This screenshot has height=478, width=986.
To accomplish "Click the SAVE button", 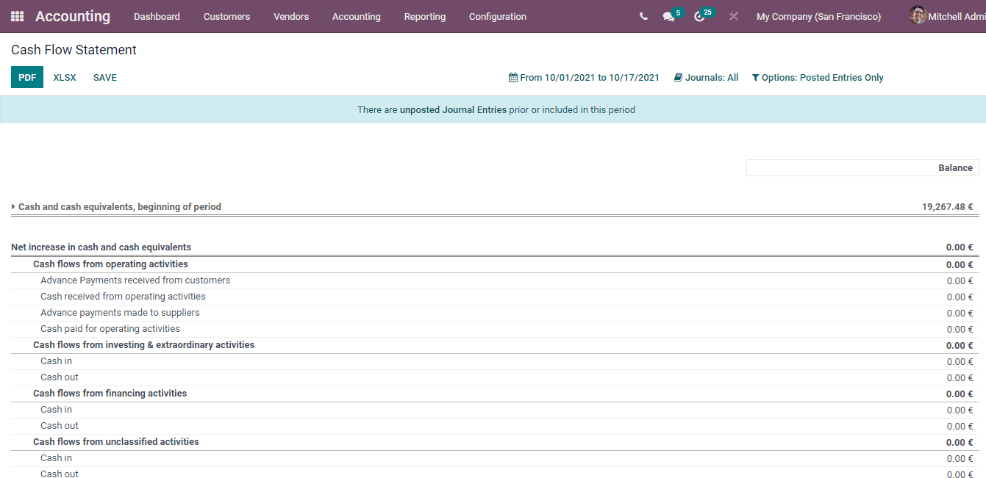I will click(104, 77).
